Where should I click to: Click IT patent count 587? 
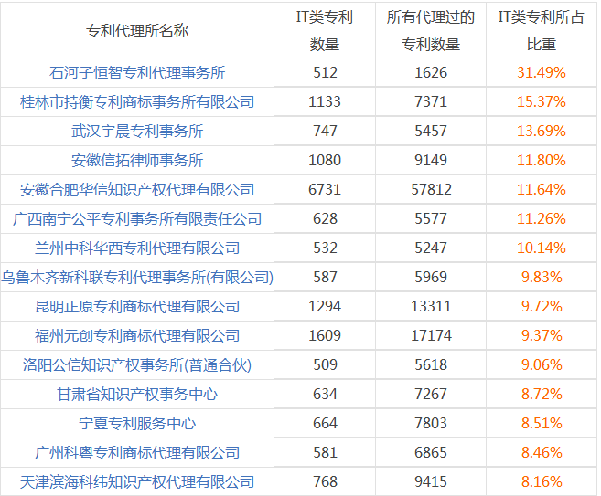click(325, 277)
